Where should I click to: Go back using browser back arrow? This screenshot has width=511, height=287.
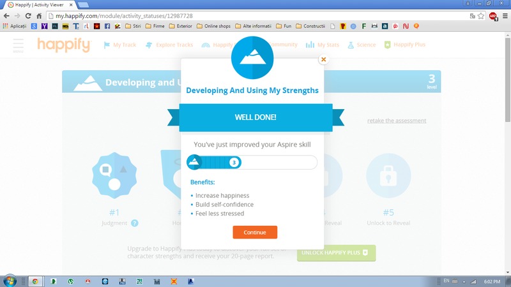coord(6,16)
